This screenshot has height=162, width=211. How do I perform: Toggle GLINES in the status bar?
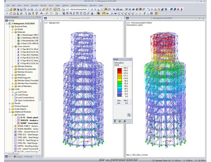pyautogui.click(x=130, y=160)
